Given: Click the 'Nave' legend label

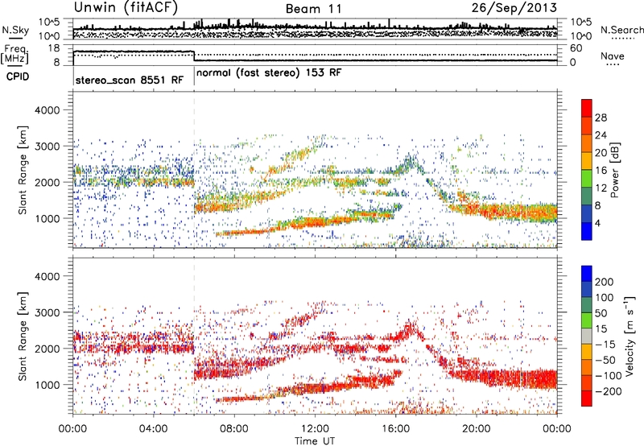Looking at the screenshot, I should [x=613, y=56].
